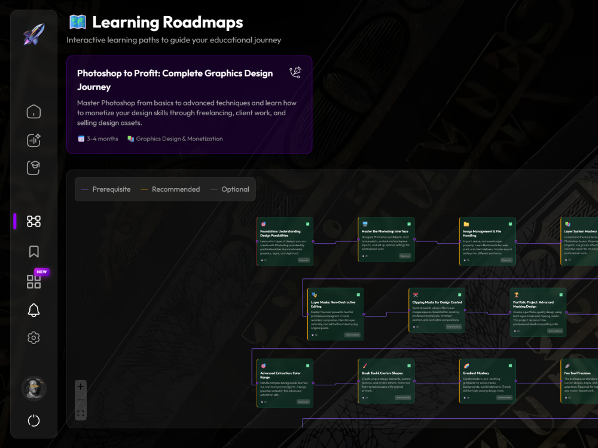This screenshot has width=598, height=448.
Task: Open the Brush Tool & Custom Shapes title
Action: [382, 373]
